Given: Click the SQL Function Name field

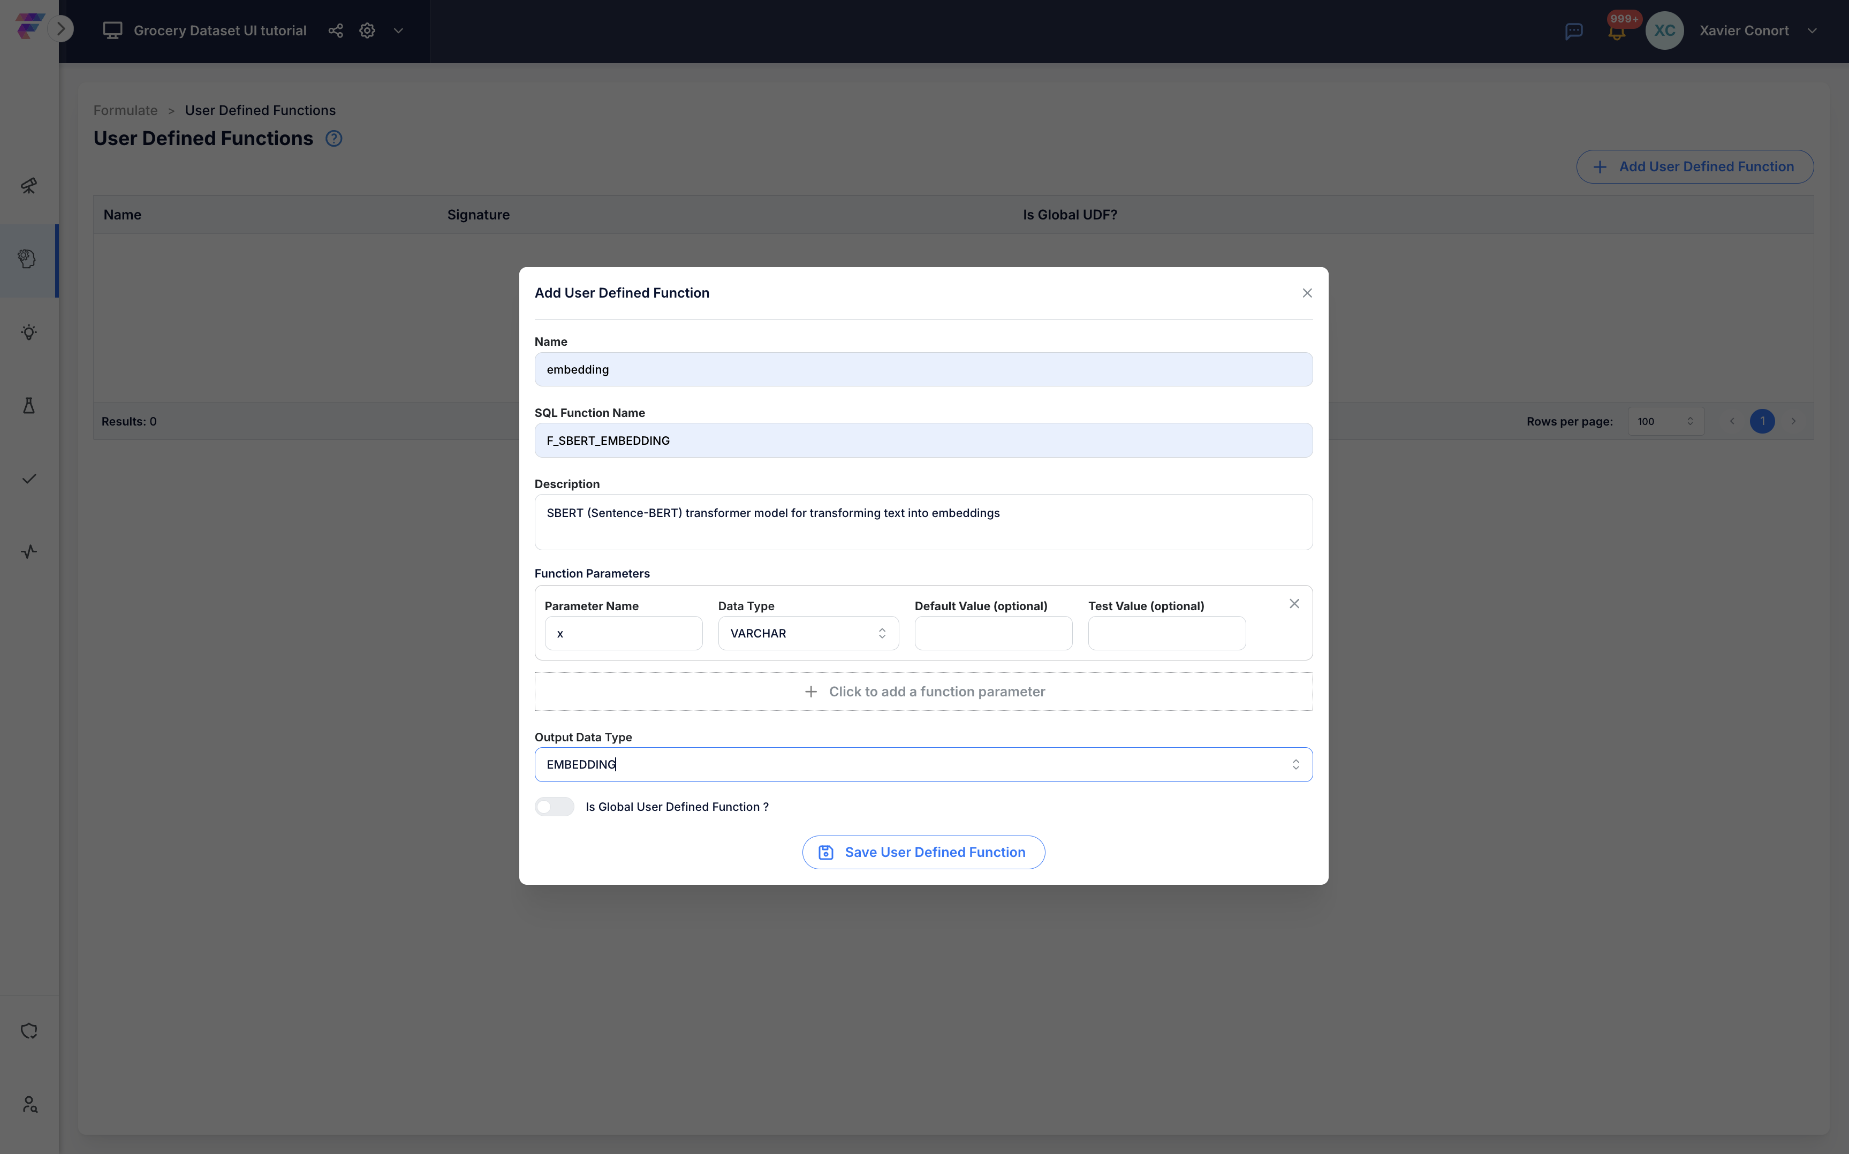Looking at the screenshot, I should (x=922, y=441).
